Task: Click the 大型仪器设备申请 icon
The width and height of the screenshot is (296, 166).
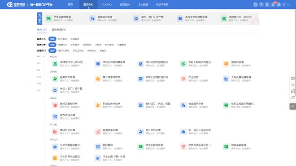Action: coord(226,79)
